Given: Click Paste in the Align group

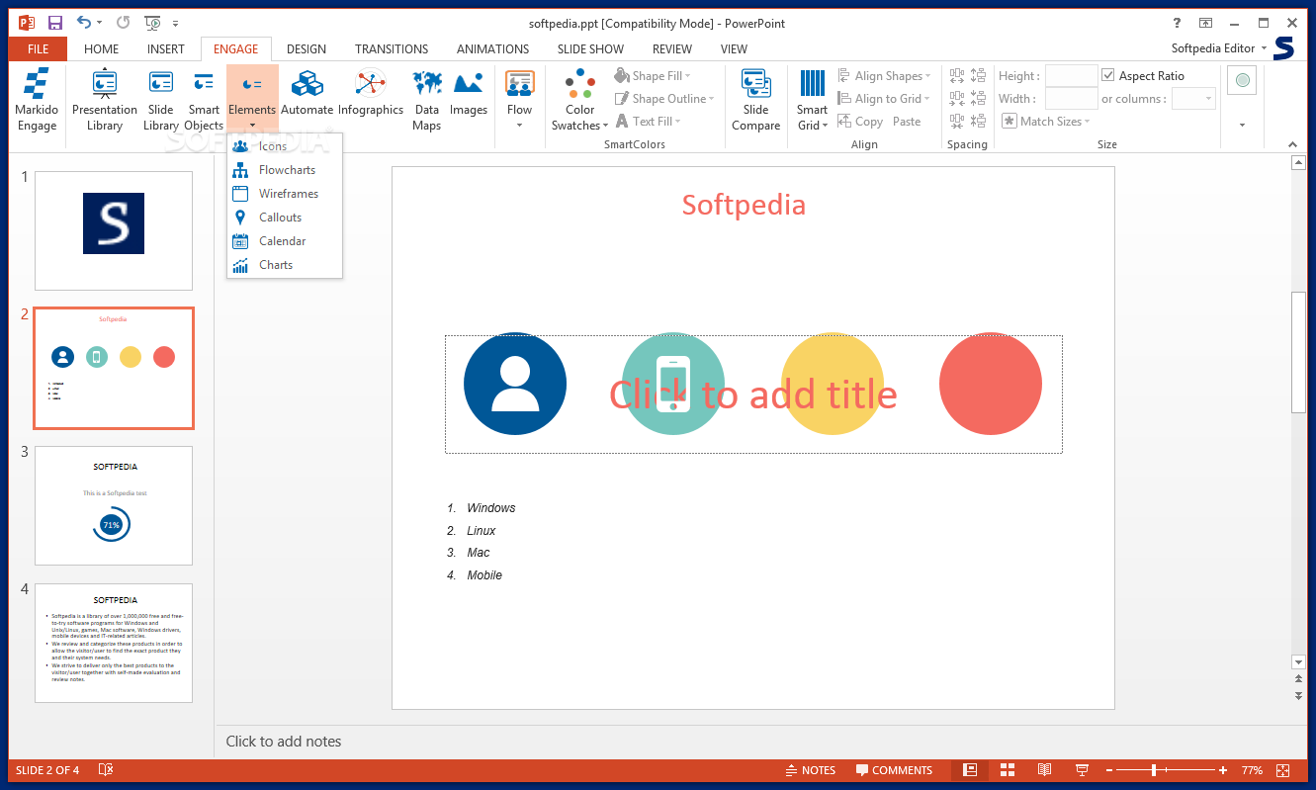Looking at the screenshot, I should pos(907,122).
